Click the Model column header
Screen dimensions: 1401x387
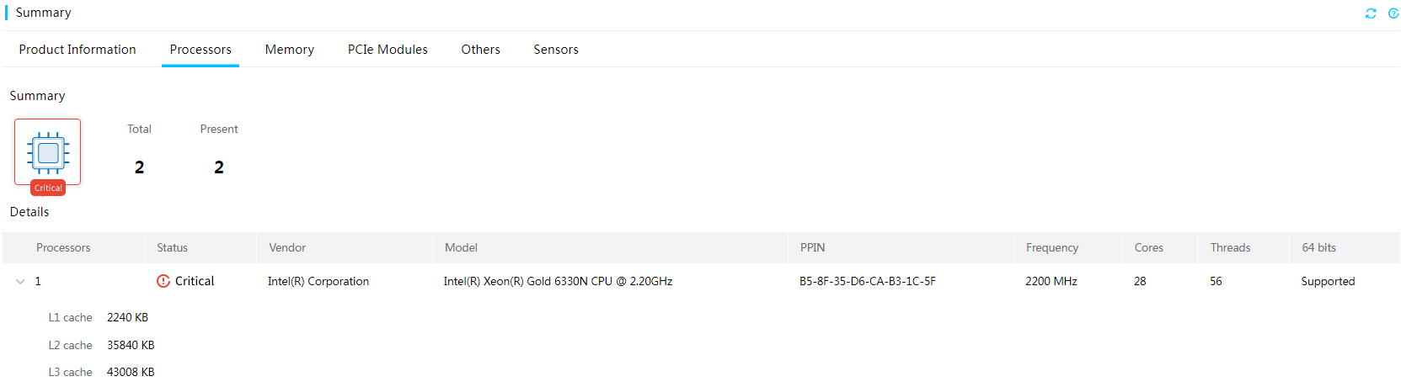pyautogui.click(x=461, y=247)
